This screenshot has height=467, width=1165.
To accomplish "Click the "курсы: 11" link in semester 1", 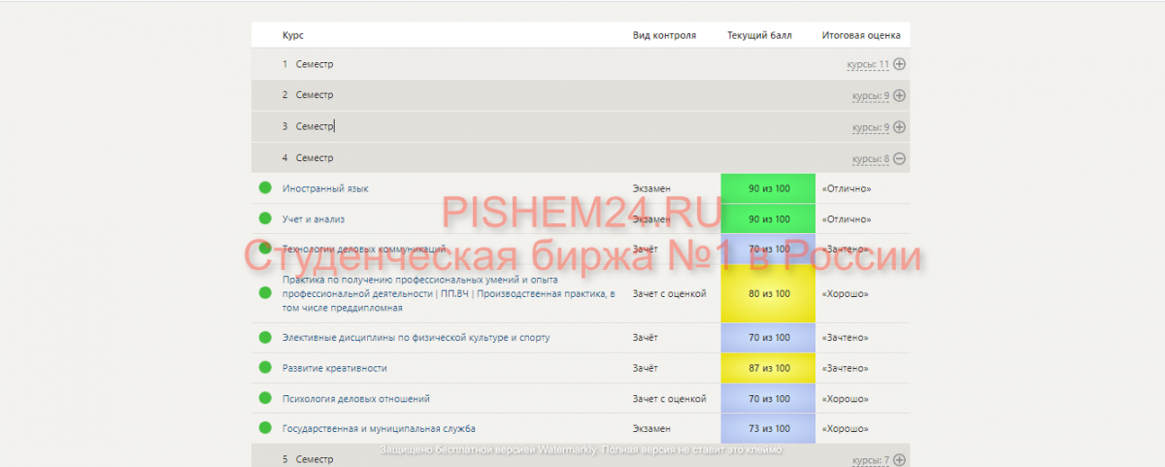I will (868, 65).
